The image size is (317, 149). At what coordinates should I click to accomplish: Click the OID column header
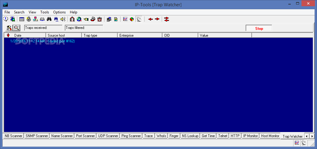tap(180, 35)
